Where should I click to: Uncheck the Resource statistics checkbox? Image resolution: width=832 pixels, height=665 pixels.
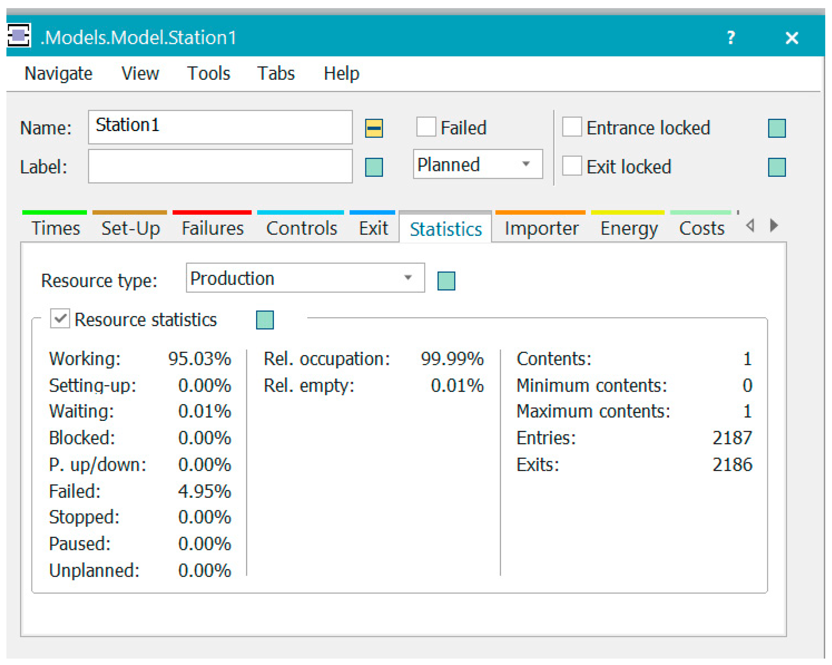click(x=60, y=319)
